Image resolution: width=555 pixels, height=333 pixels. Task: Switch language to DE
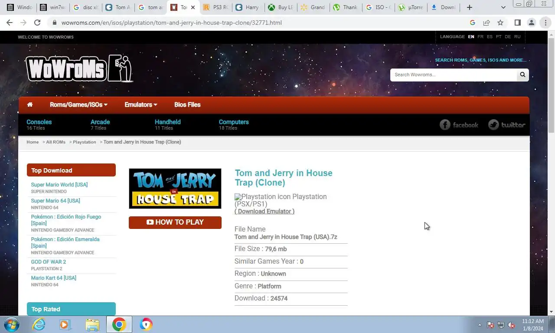click(x=508, y=37)
